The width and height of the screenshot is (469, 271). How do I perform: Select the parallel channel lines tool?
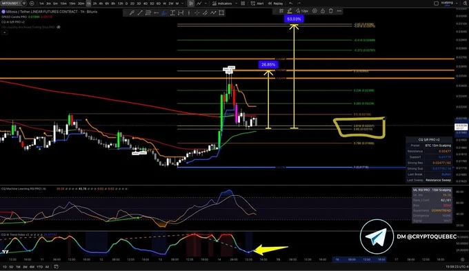(x=148, y=13)
